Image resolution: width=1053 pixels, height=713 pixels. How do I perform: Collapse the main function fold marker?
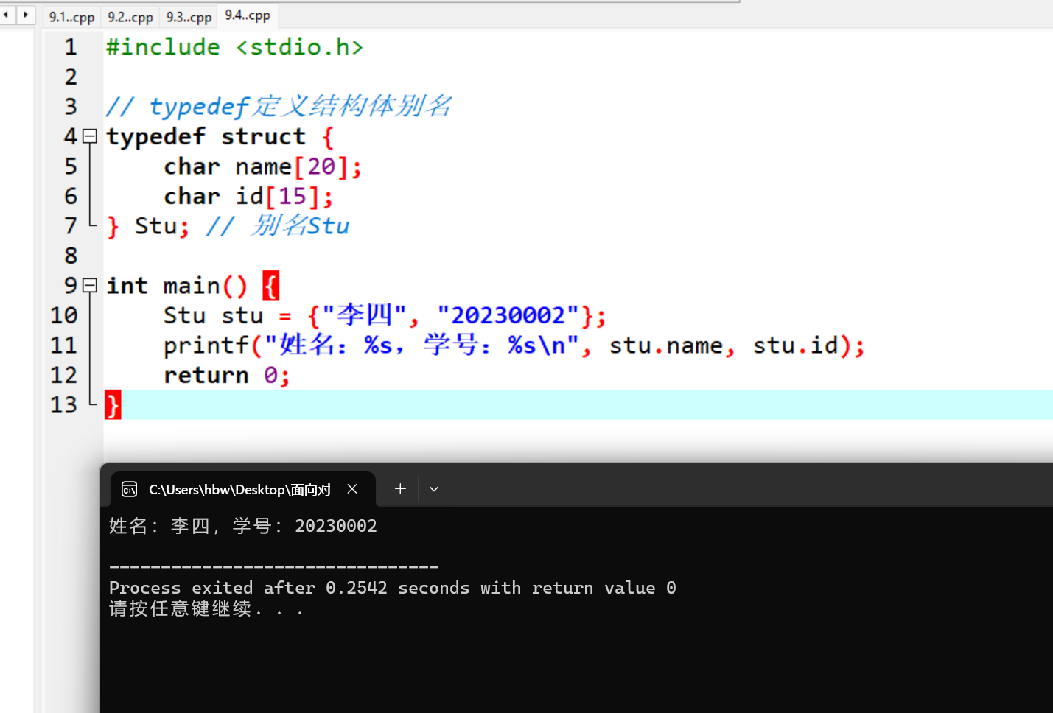[x=90, y=285]
